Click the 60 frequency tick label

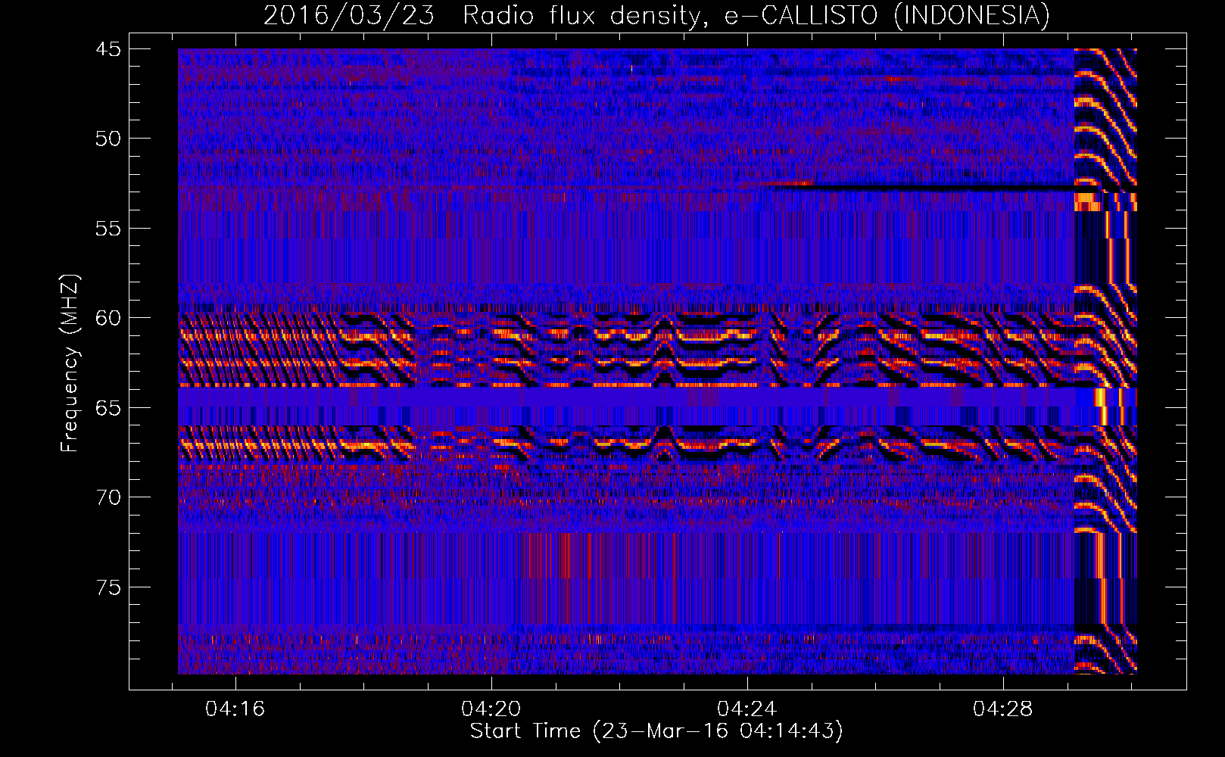pyautogui.click(x=108, y=318)
